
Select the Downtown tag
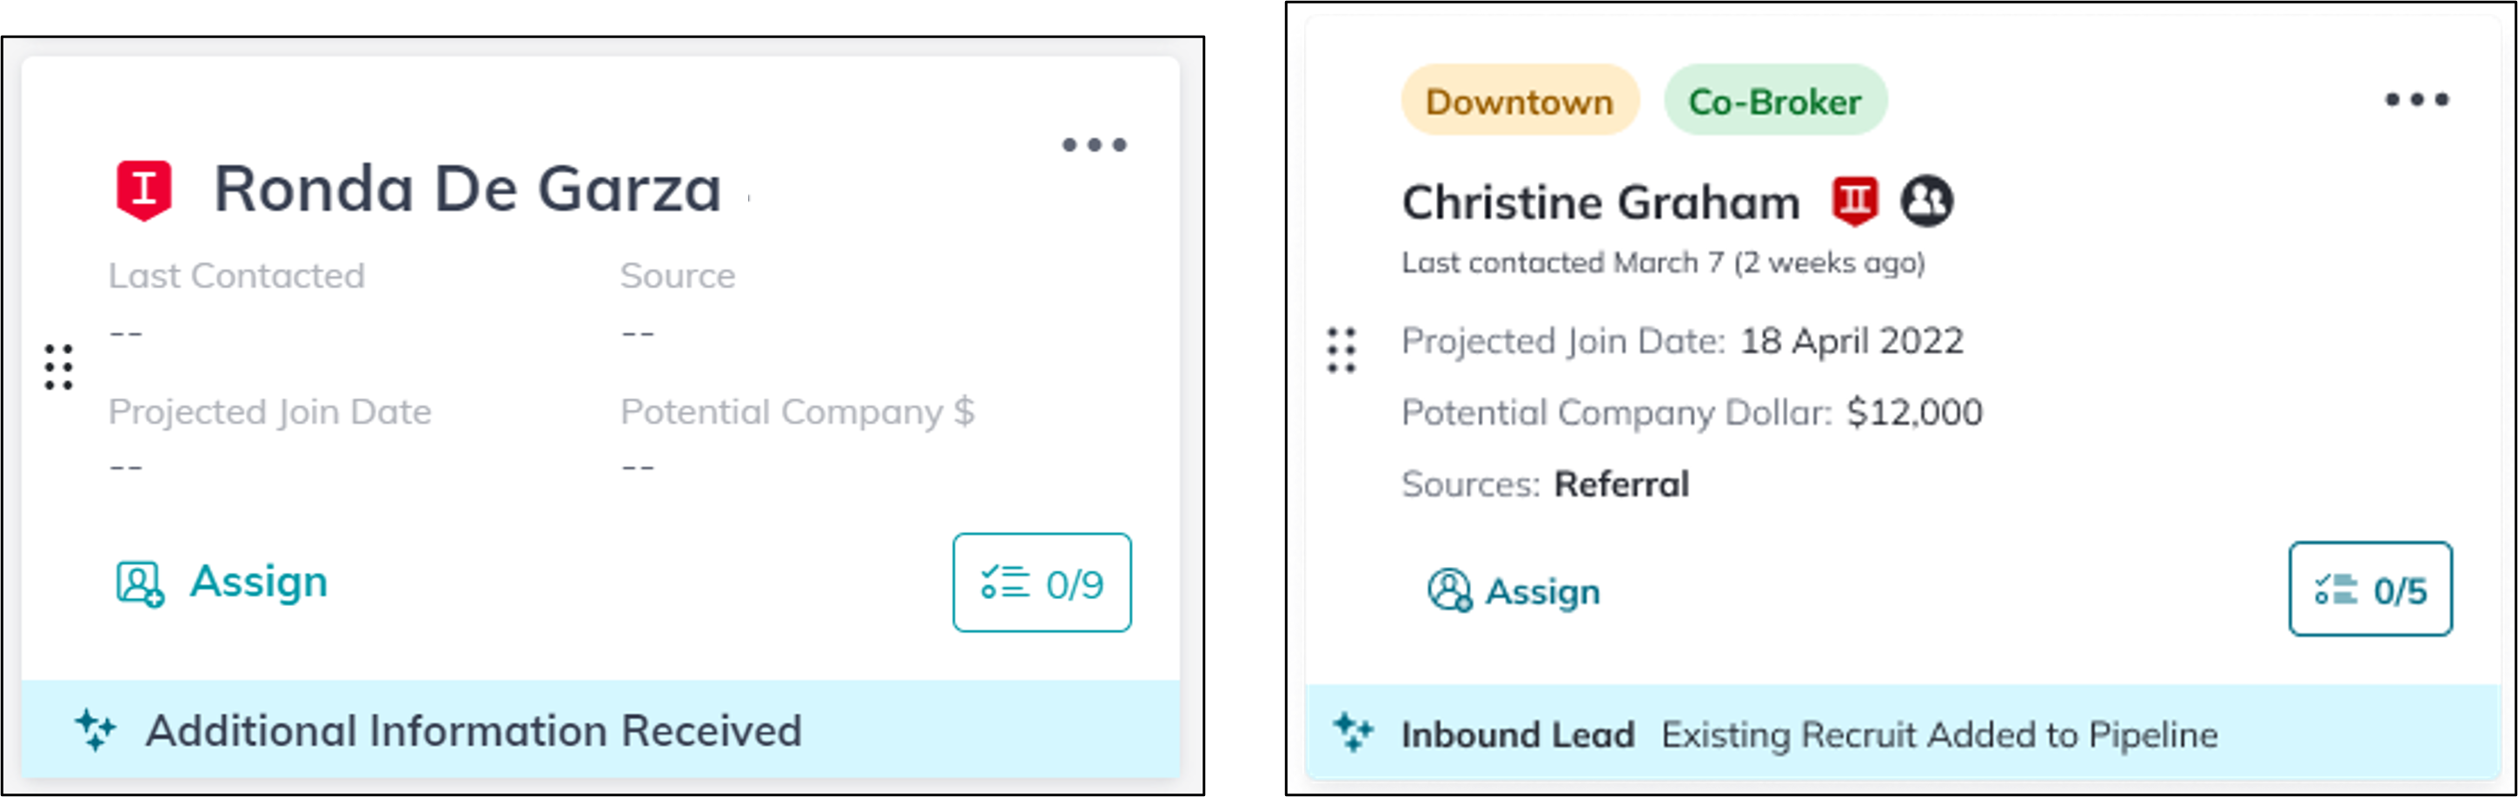click(x=1519, y=101)
